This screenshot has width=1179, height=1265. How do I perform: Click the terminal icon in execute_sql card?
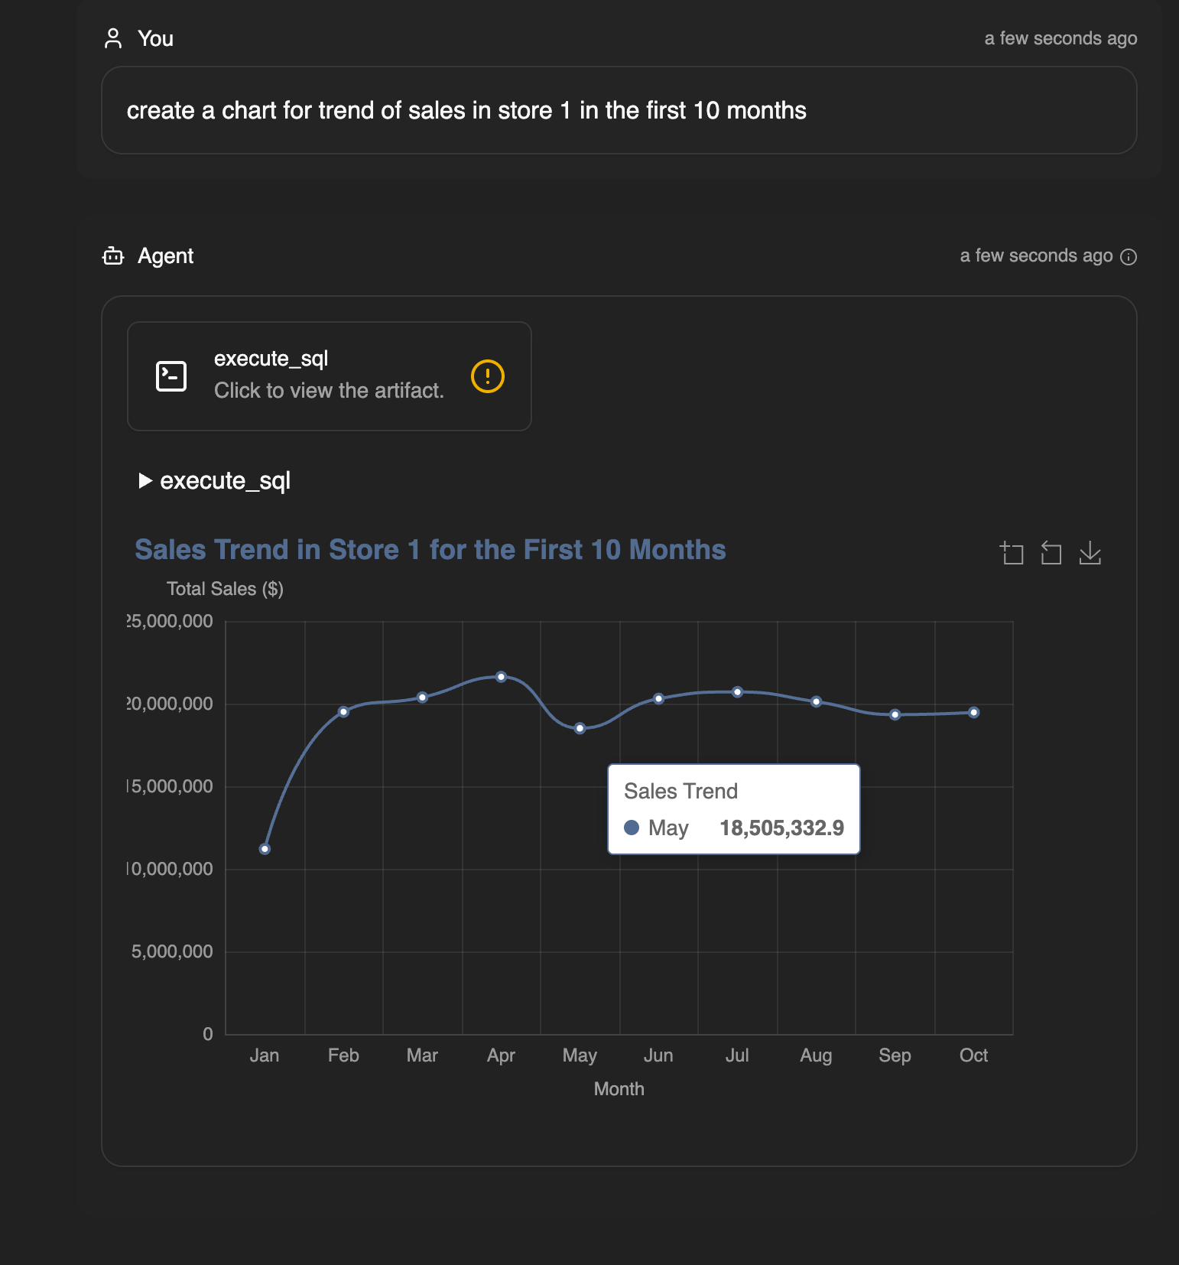[x=171, y=376]
